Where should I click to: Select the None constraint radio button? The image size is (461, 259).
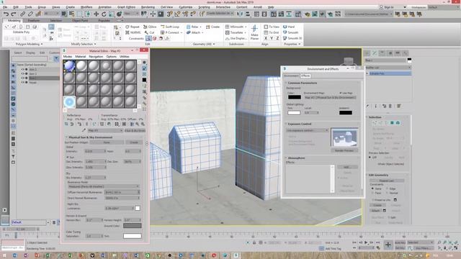click(372, 188)
